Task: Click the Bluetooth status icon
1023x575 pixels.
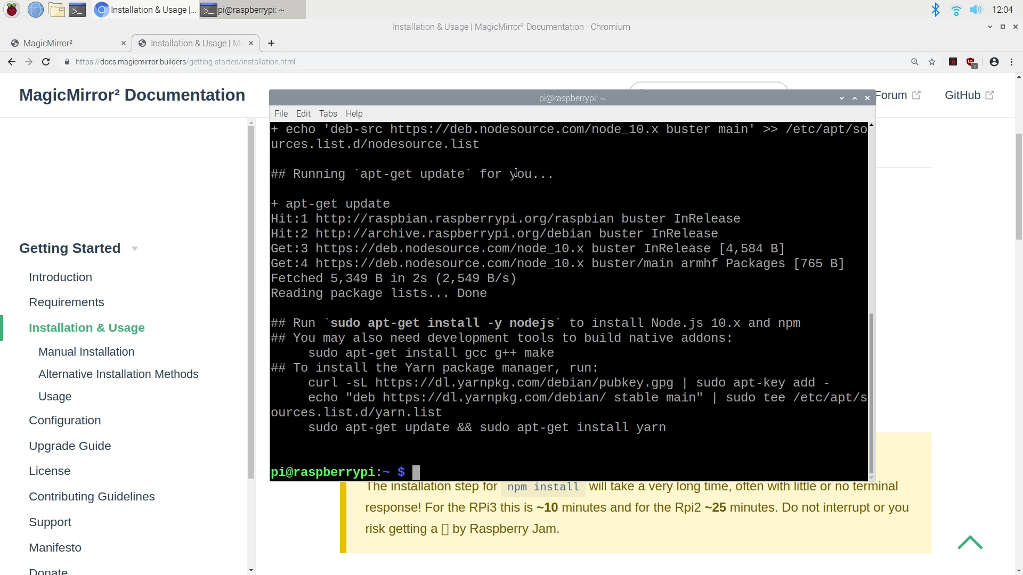Action: point(935,9)
